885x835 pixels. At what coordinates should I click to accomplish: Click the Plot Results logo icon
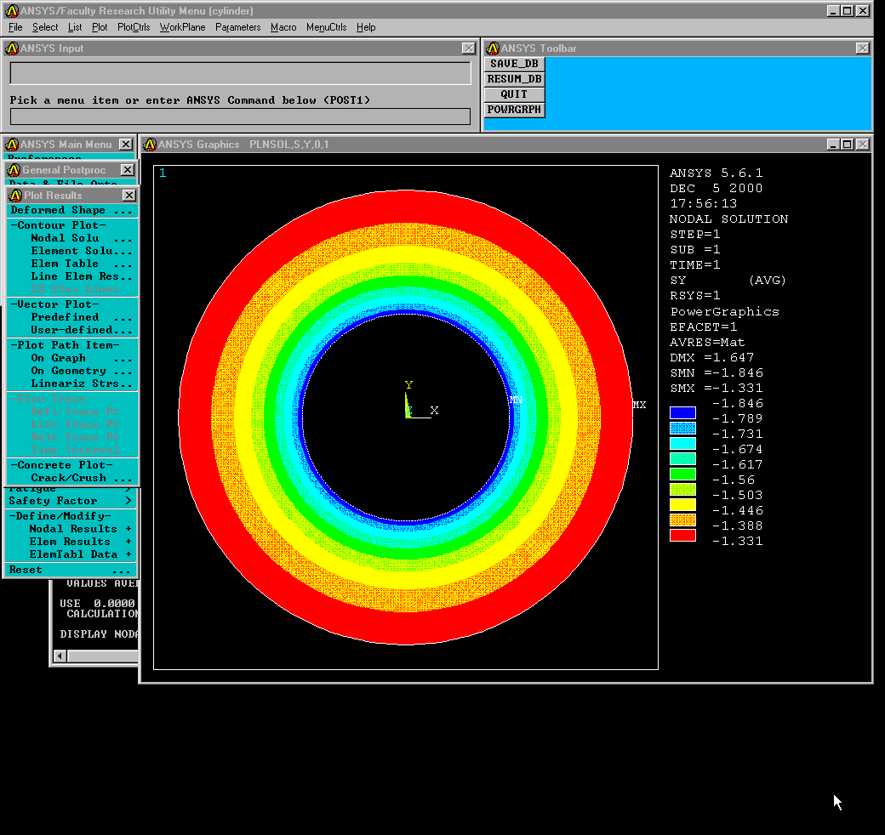16,195
